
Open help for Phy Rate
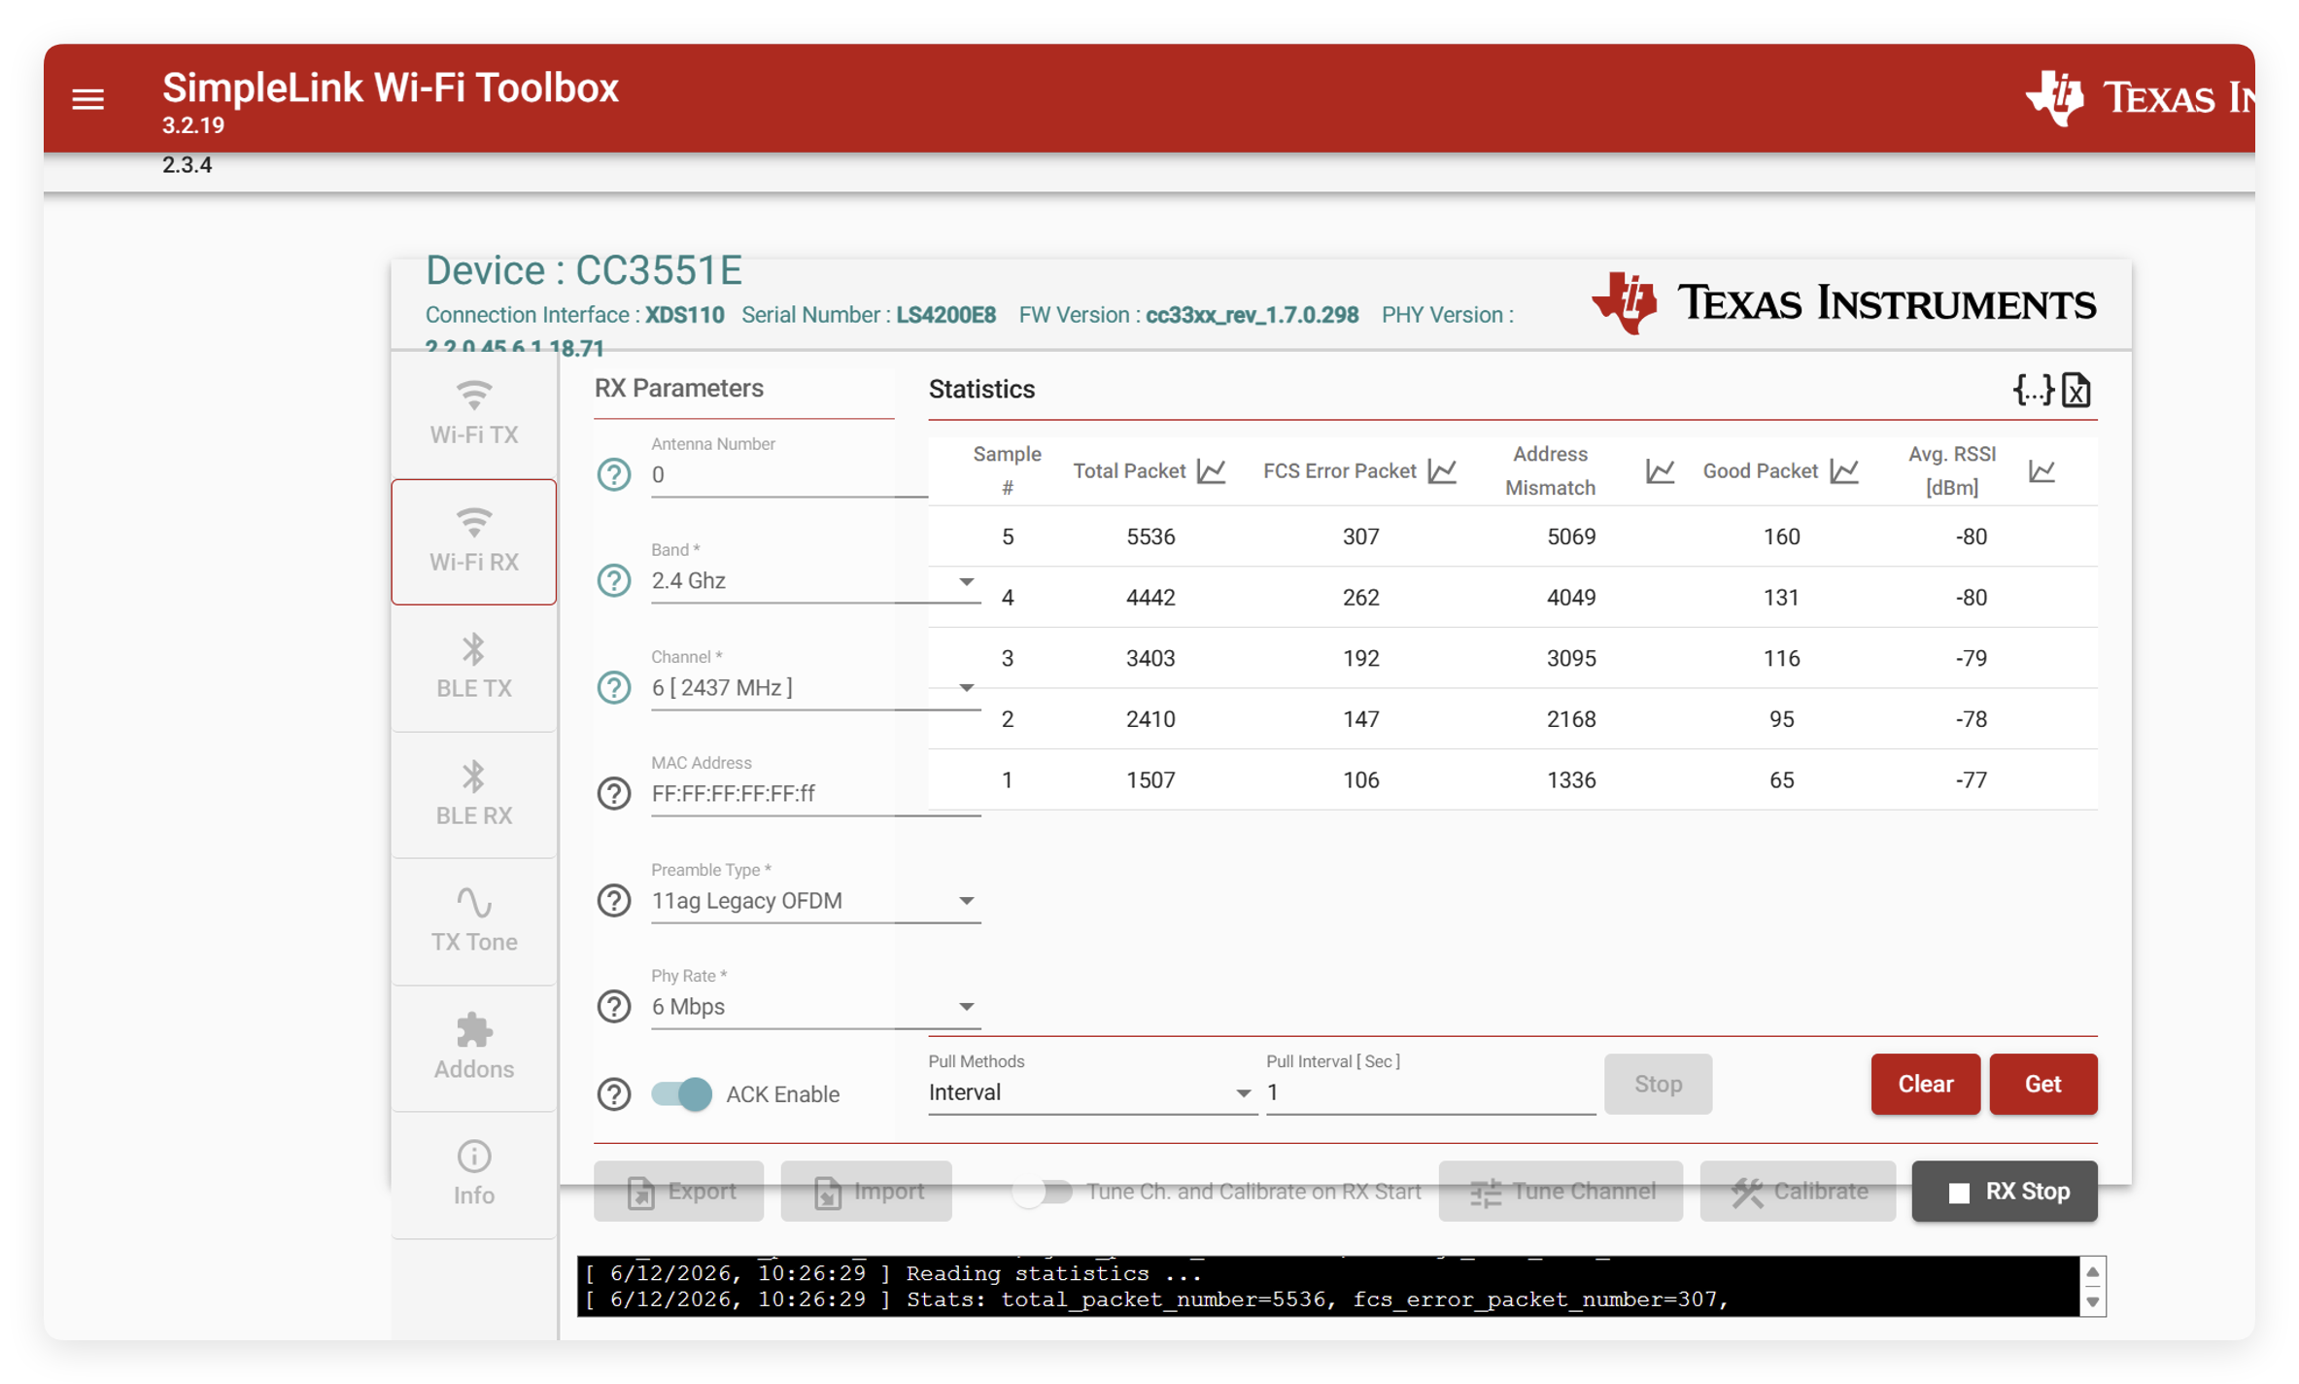tap(613, 1007)
